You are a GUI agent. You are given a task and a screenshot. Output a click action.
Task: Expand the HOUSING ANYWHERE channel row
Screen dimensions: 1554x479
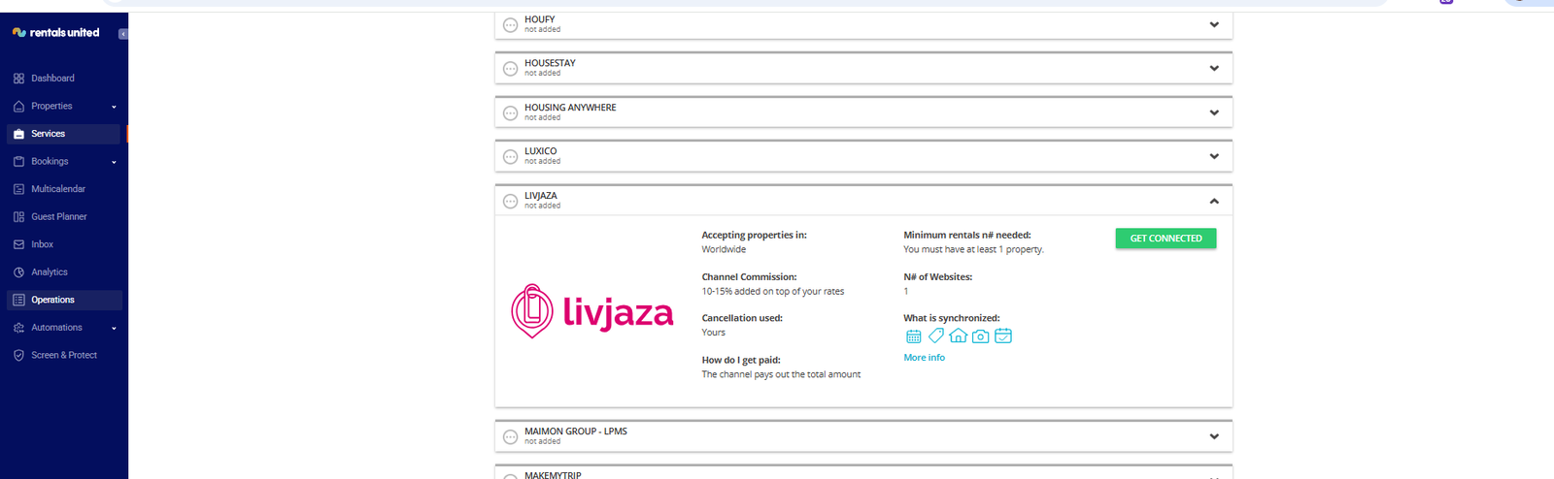(x=1214, y=112)
